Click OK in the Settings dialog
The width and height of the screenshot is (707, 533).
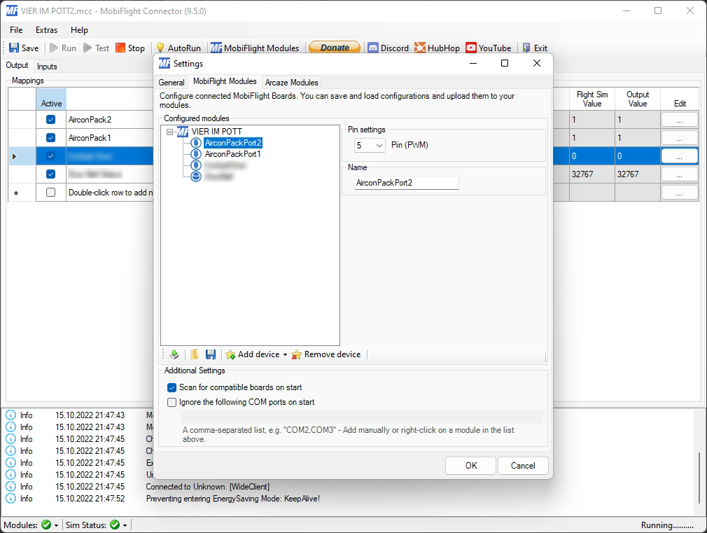[471, 466]
